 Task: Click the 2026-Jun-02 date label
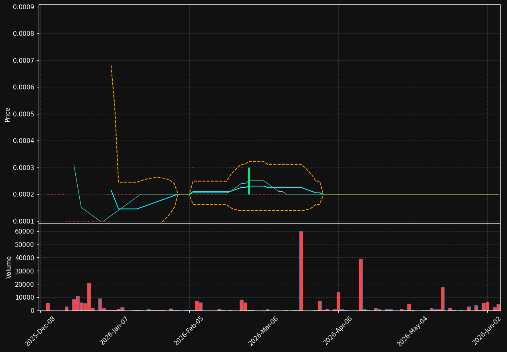pyautogui.click(x=487, y=331)
